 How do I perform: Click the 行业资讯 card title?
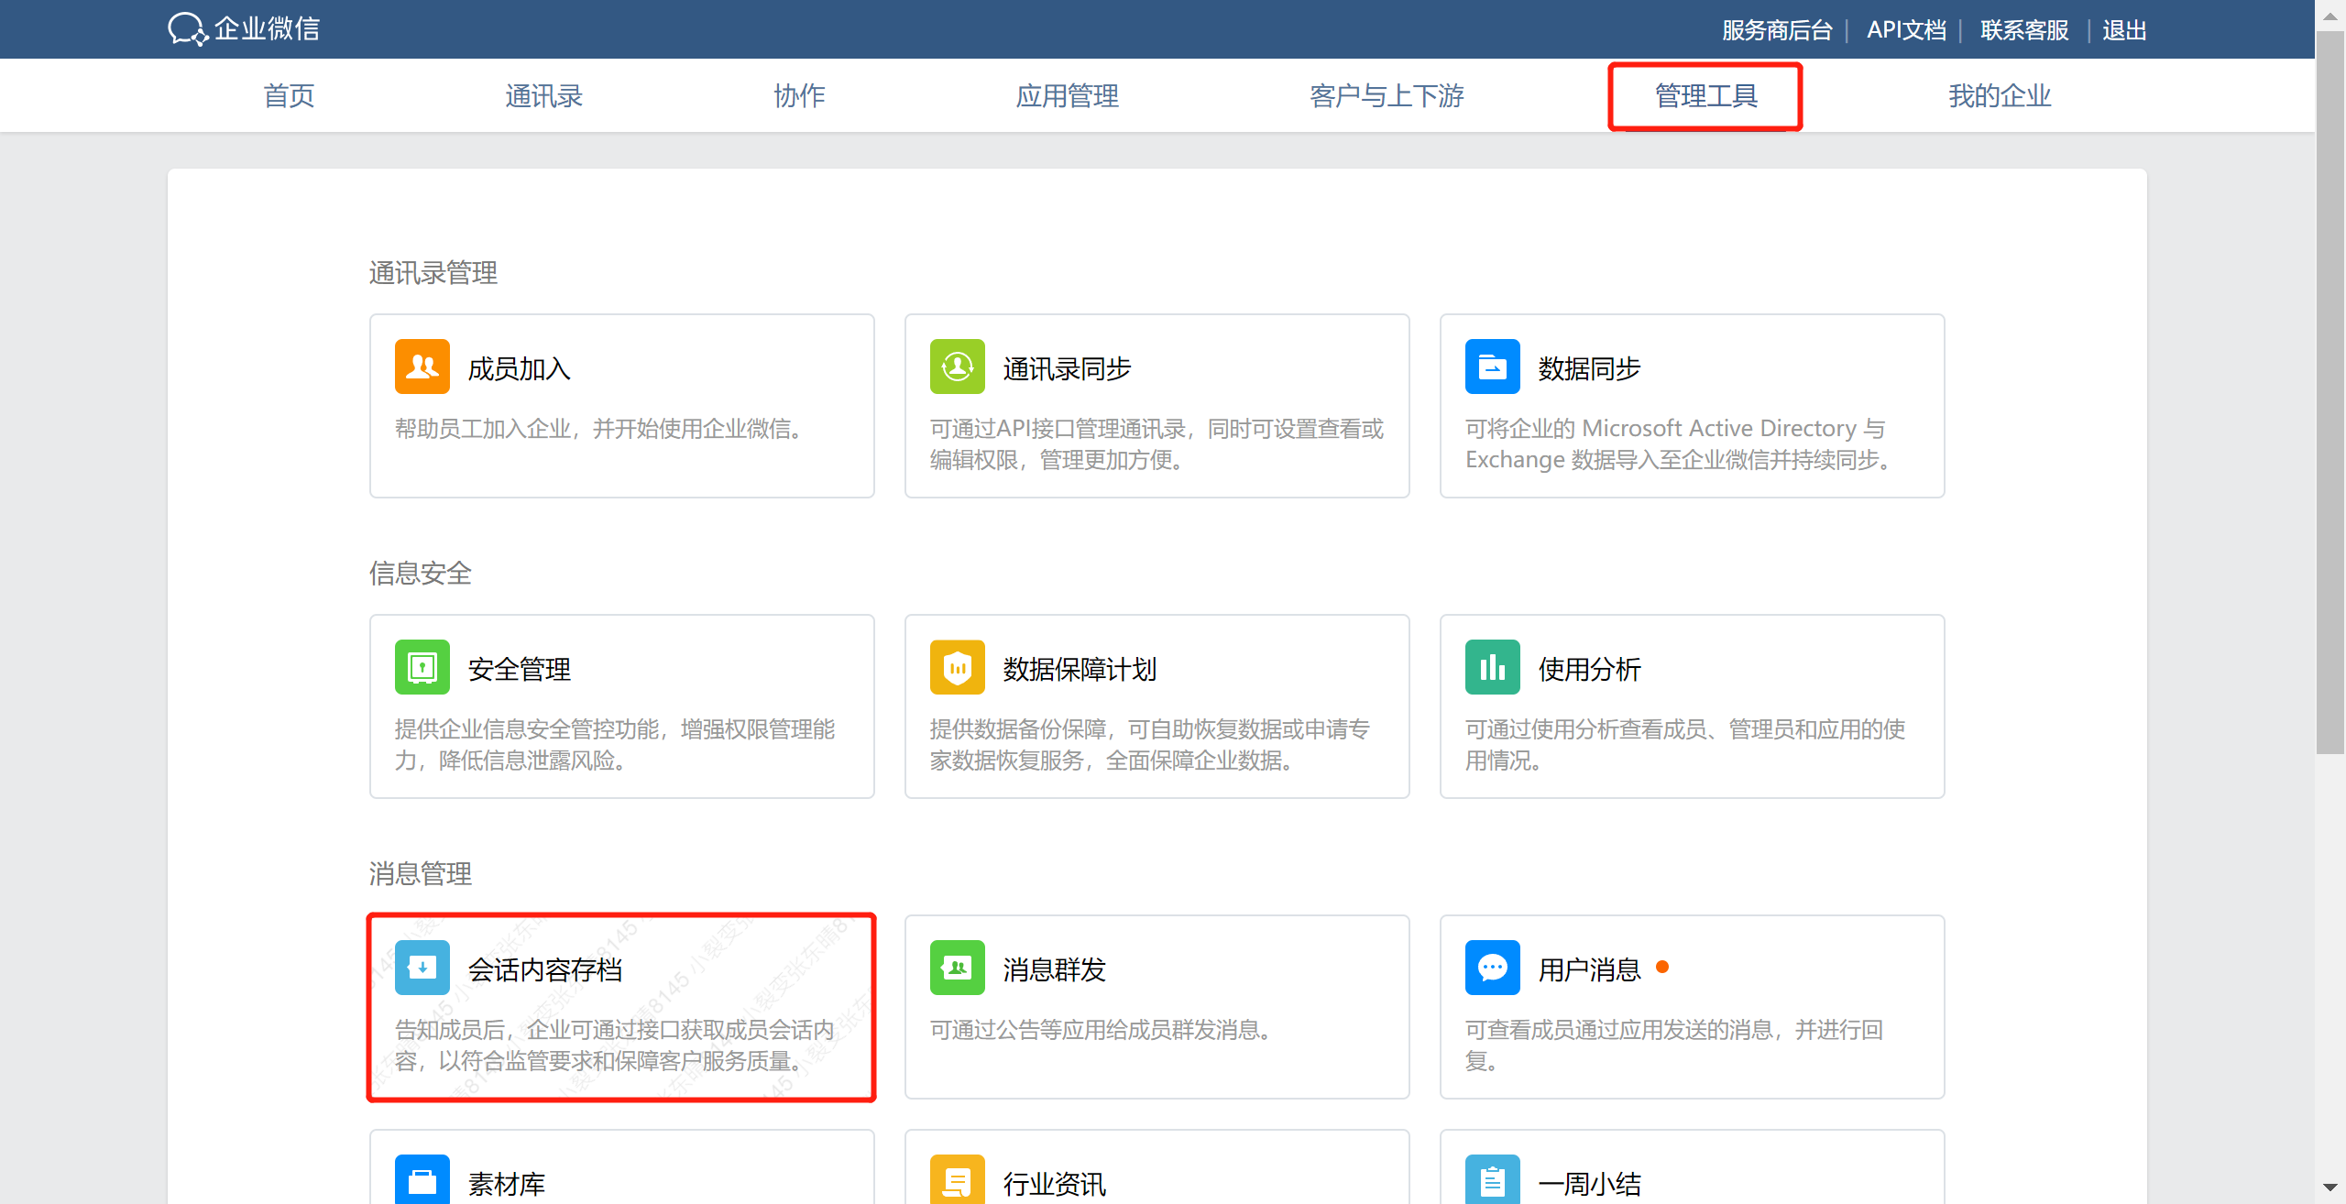1055,1184
